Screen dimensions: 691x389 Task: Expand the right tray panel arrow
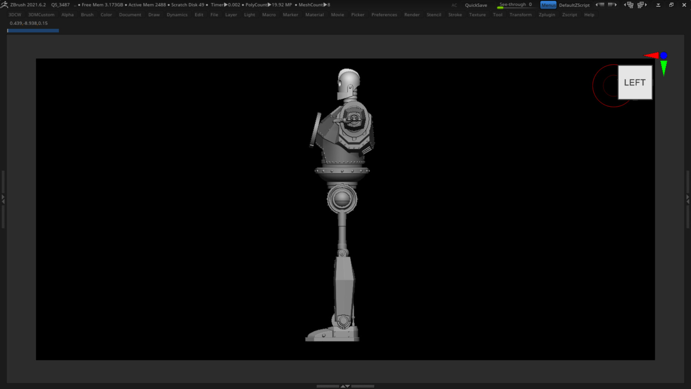688,199
